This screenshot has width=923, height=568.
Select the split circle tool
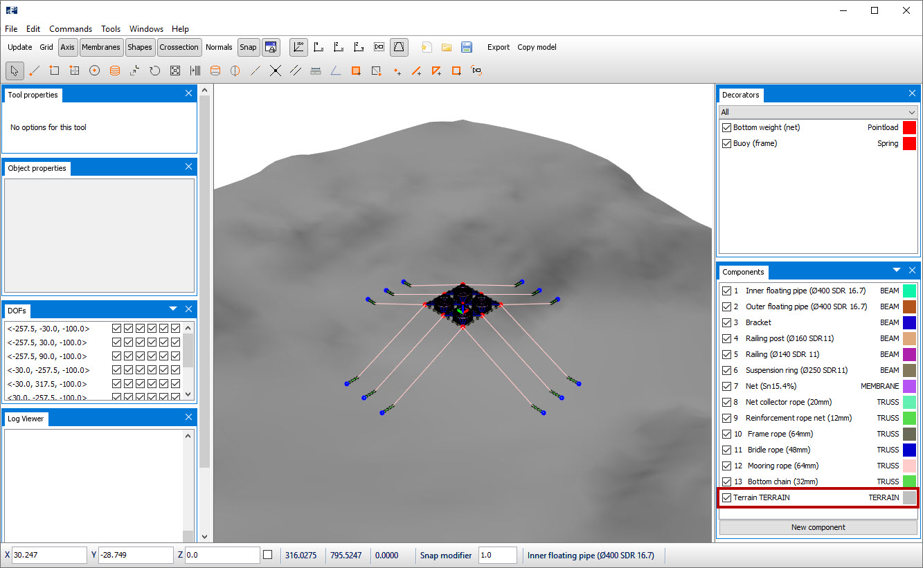pos(235,71)
